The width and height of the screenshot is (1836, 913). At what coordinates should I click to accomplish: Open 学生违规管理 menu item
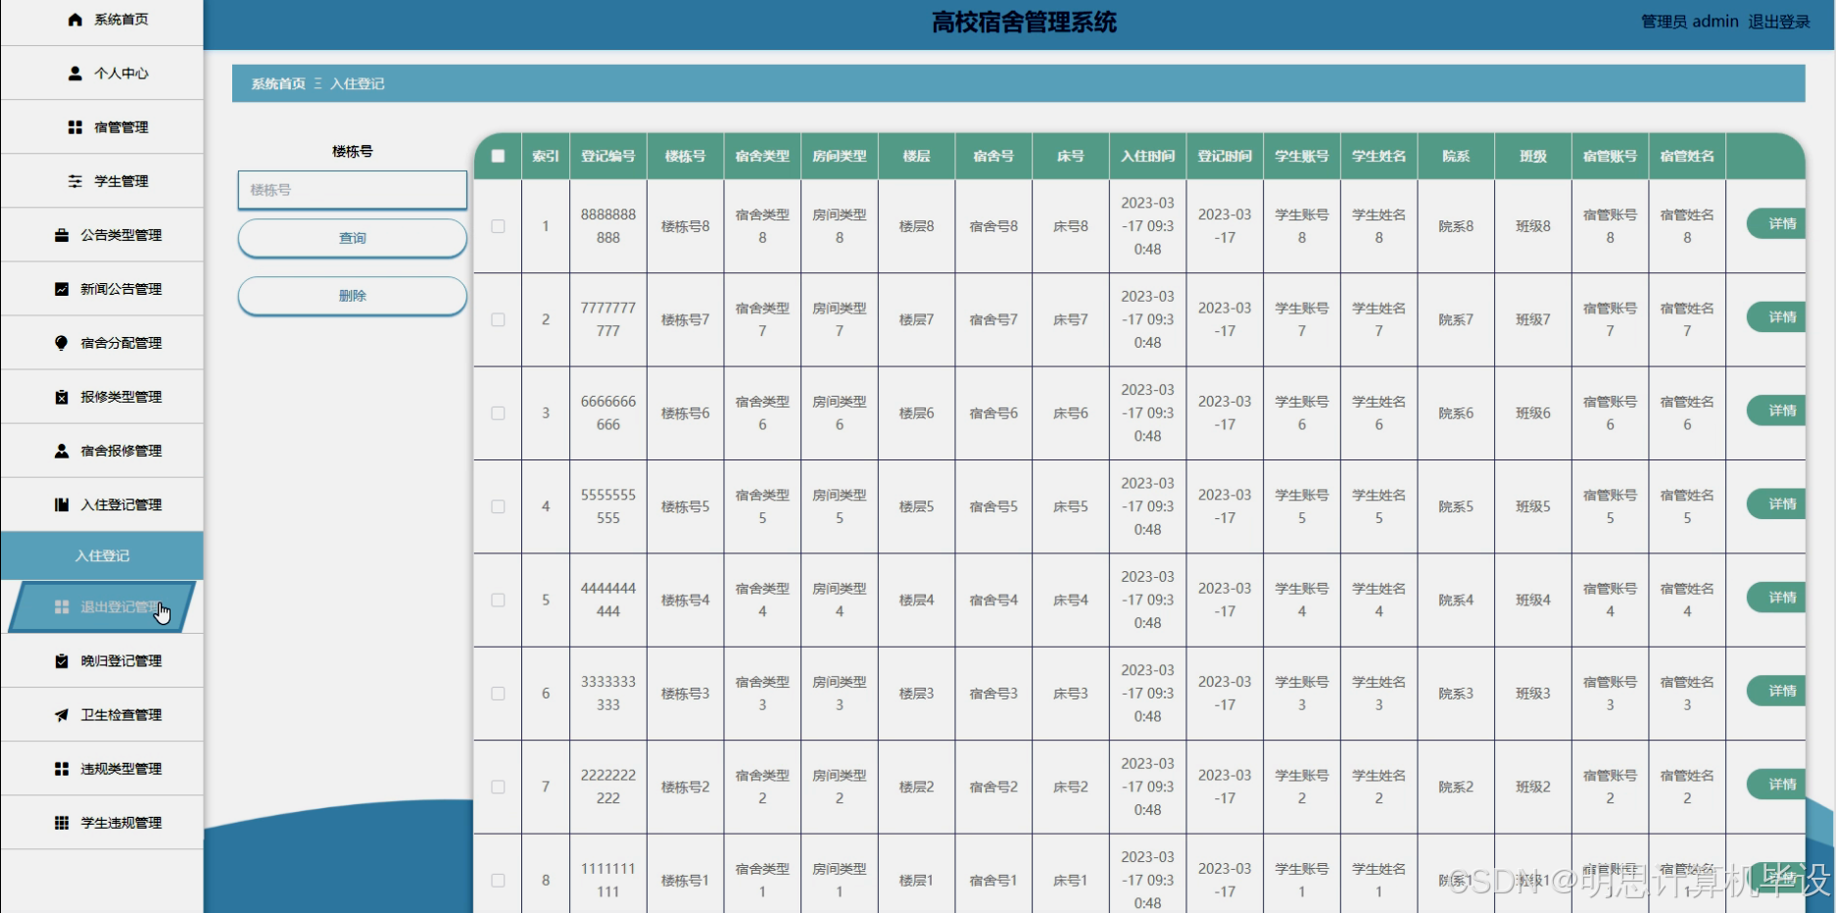pyautogui.click(x=102, y=823)
